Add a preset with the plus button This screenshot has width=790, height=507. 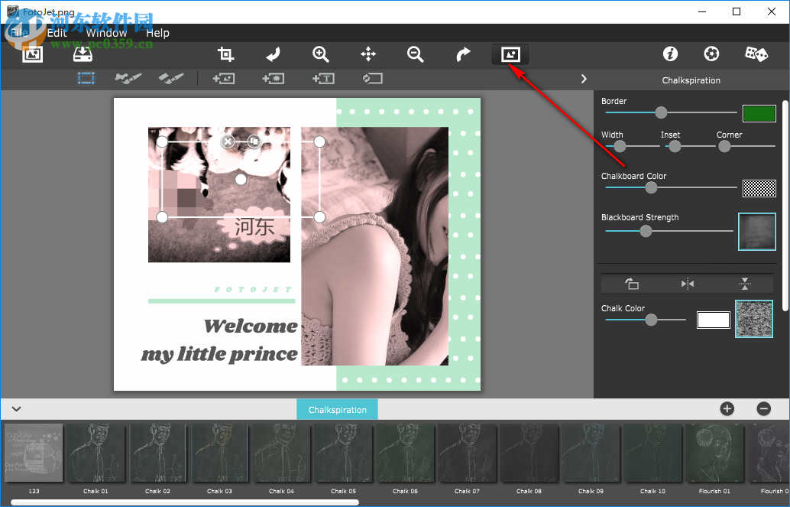[727, 408]
